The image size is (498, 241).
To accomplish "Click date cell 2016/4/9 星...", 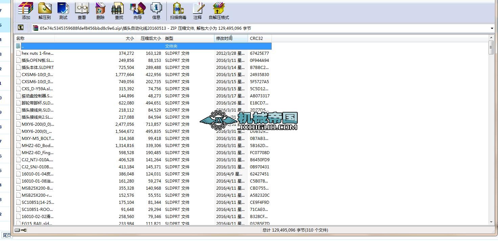I will [229, 174].
